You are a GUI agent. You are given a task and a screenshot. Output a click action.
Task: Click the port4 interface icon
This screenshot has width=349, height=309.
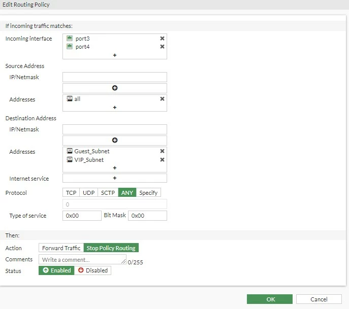pyautogui.click(x=70, y=47)
